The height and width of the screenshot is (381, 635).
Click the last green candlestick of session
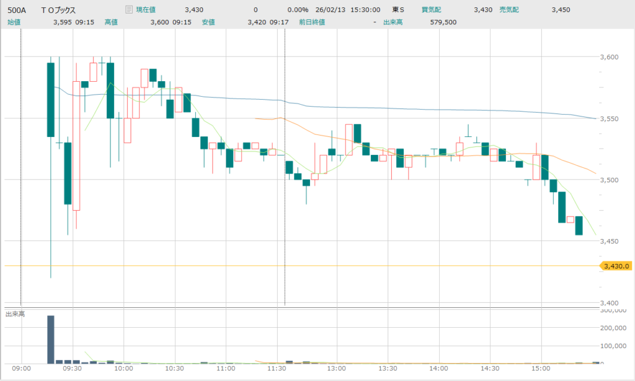579,226
